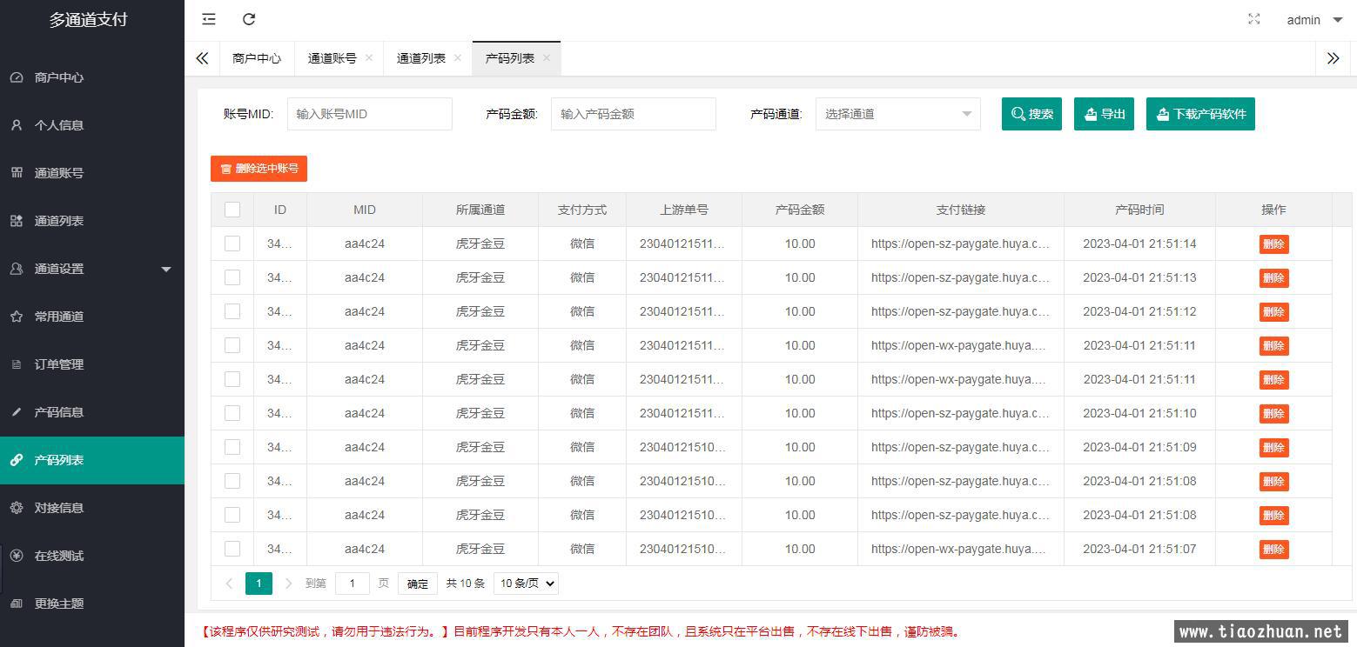Click the 多通道支付 logo title
1357x647 pixels.
point(88,20)
